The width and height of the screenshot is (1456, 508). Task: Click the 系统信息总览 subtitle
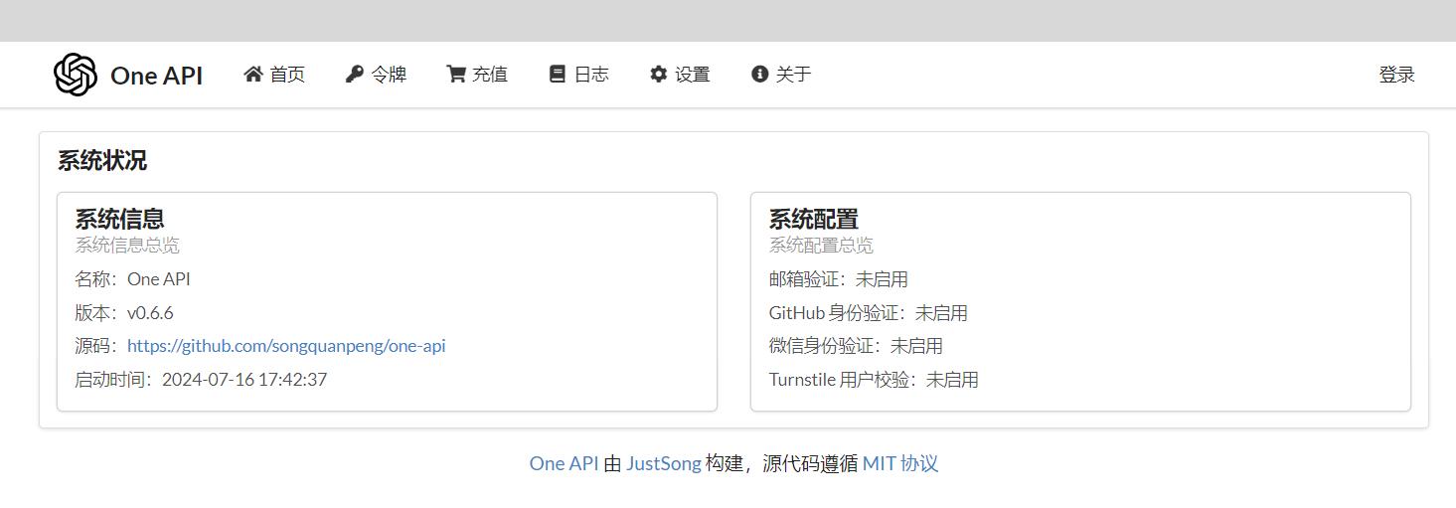point(127,246)
